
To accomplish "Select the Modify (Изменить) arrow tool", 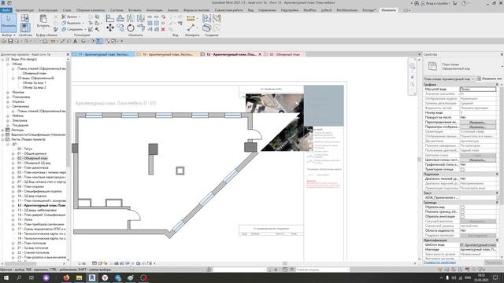I will (9, 22).
